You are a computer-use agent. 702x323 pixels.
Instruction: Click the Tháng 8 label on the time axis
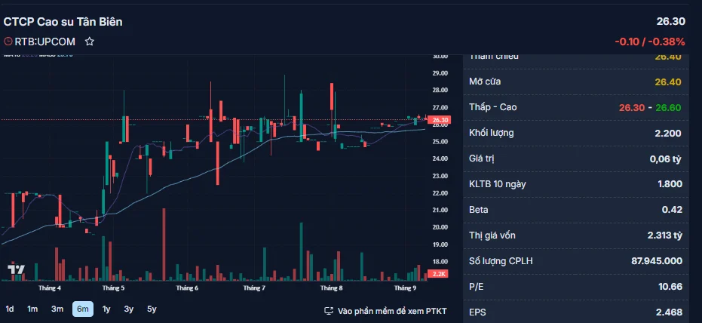pyautogui.click(x=331, y=288)
